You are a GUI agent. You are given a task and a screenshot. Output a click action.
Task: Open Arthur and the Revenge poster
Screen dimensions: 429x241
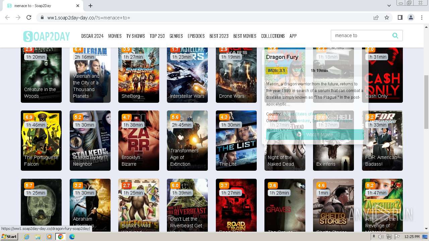click(x=382, y=206)
